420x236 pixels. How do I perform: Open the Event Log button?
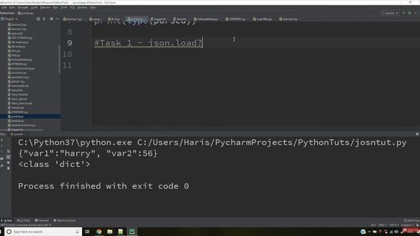pyautogui.click(x=411, y=220)
